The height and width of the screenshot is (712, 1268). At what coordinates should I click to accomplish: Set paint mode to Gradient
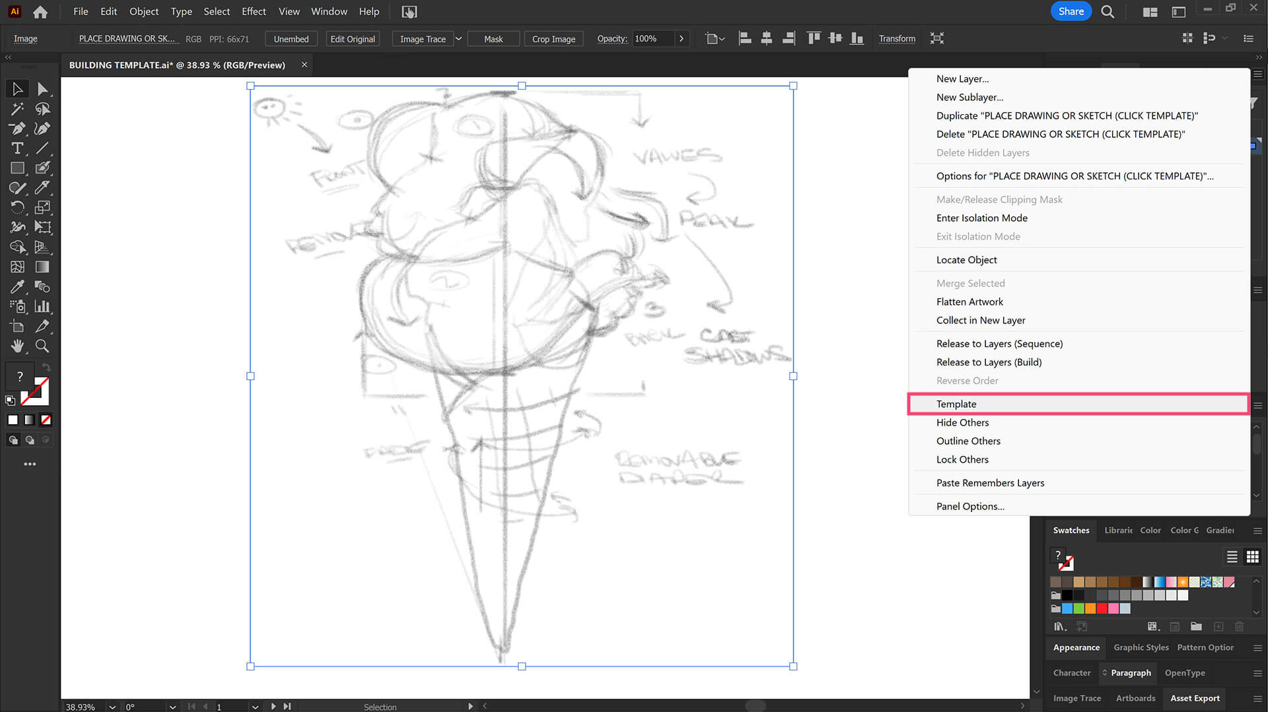[x=29, y=420]
